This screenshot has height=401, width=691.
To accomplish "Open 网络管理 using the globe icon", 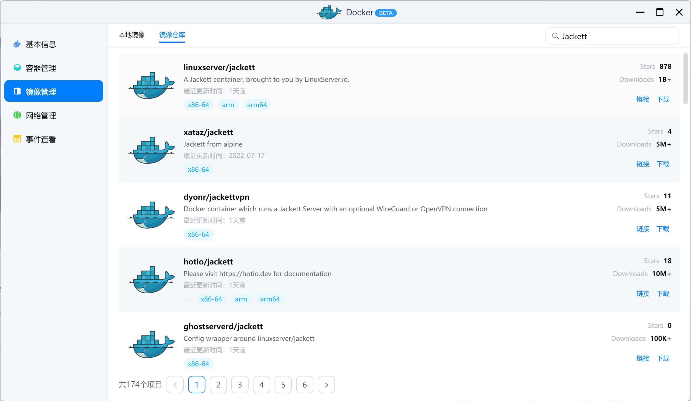I will click(x=17, y=115).
